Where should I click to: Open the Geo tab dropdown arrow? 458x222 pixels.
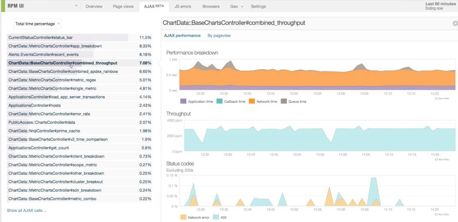point(242,7)
